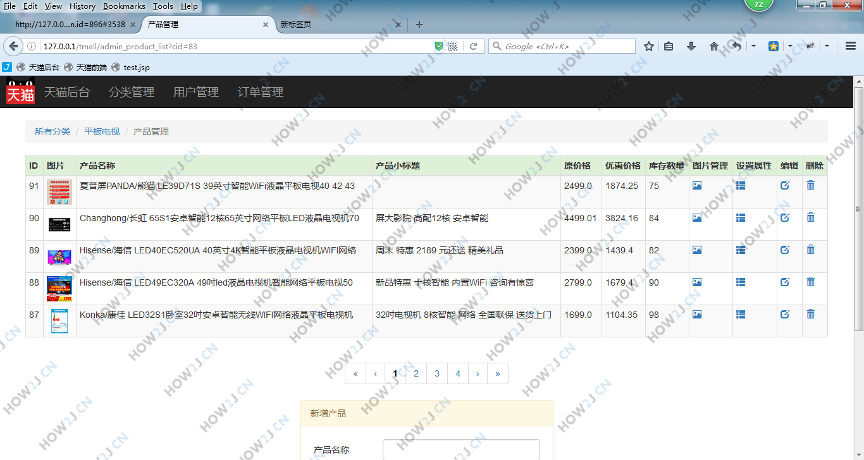Delete product 87 with trash icon
This screenshot has height=460, width=864.
tap(810, 314)
